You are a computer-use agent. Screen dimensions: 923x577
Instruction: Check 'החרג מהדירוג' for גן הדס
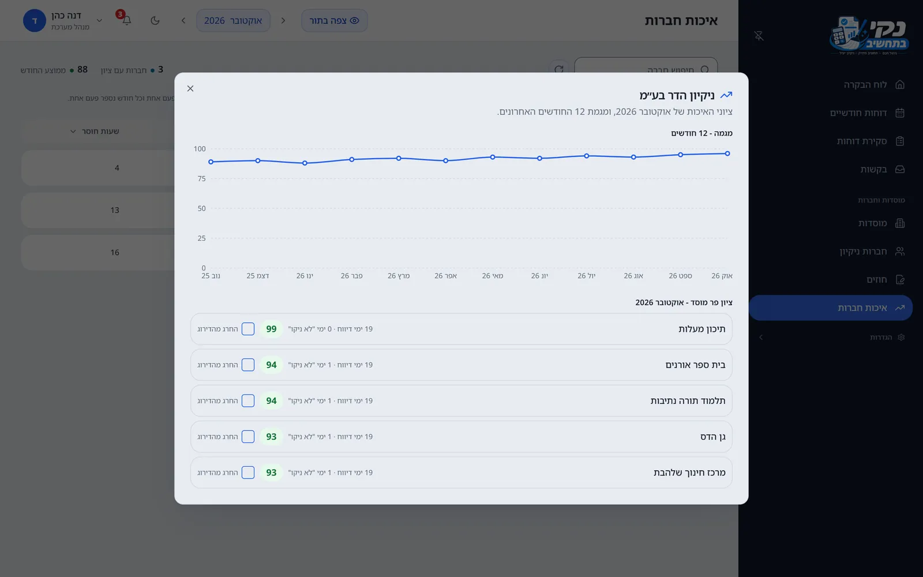[x=248, y=437]
